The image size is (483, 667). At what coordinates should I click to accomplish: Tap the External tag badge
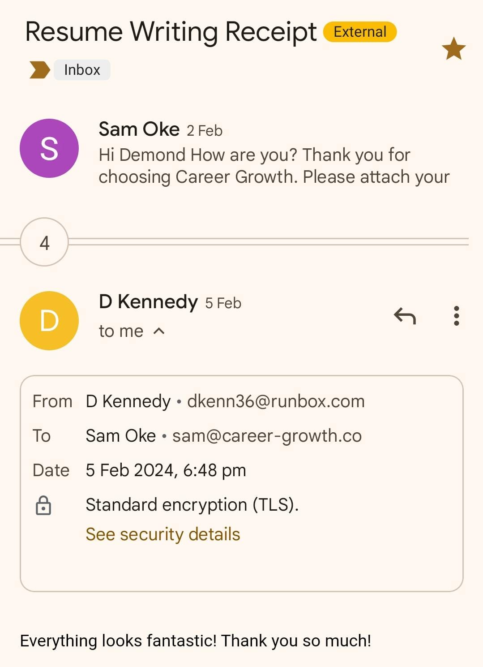[360, 32]
